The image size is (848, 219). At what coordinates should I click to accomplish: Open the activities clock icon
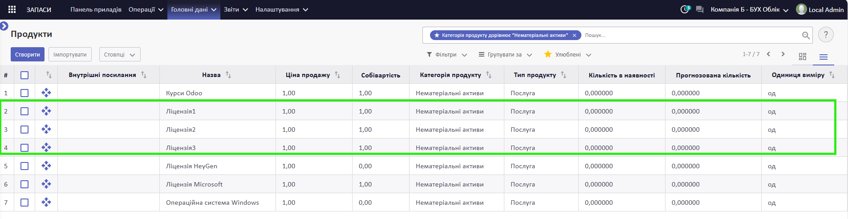click(685, 9)
